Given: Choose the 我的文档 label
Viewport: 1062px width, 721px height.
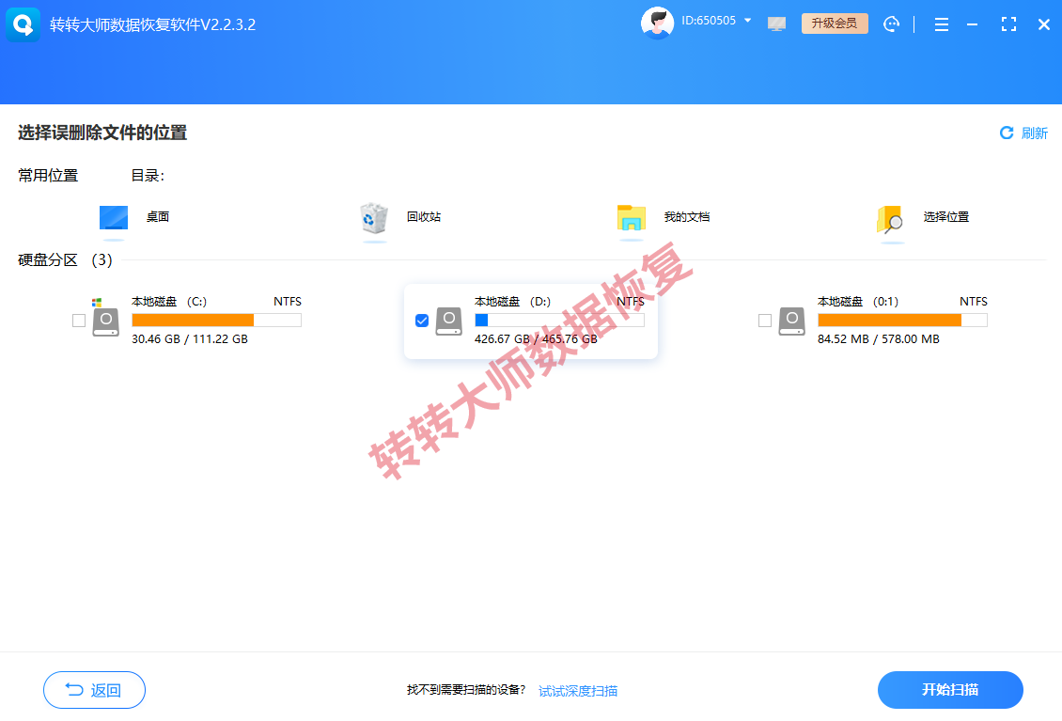Looking at the screenshot, I should click(x=687, y=217).
